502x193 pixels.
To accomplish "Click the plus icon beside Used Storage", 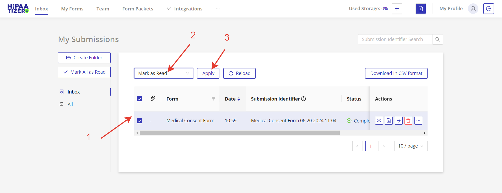I will [x=397, y=9].
